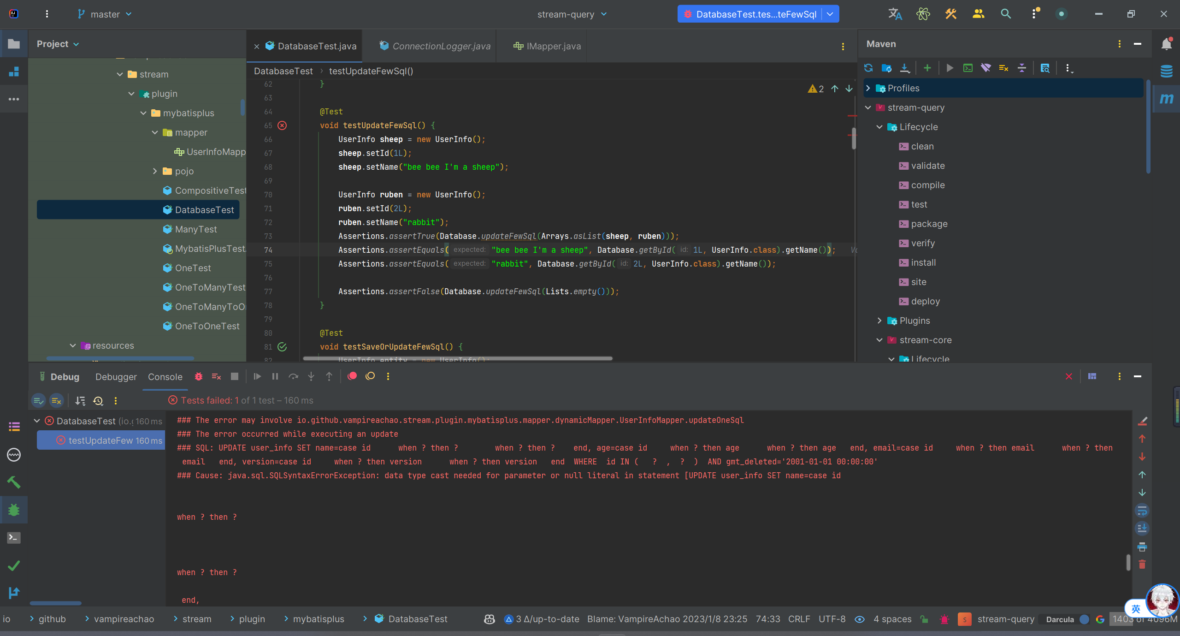
Task: Click Execute Maven Goal terminal icon
Action: [x=968, y=68]
